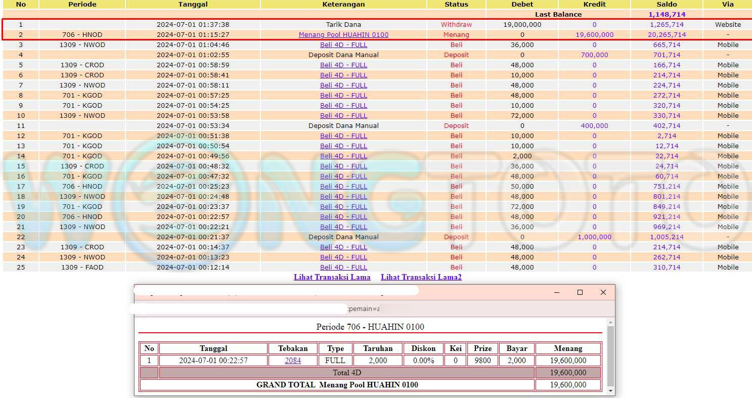The image size is (752, 398).
Task: Open Beli 4D - FULL at 00:49:56
Action: click(343, 156)
